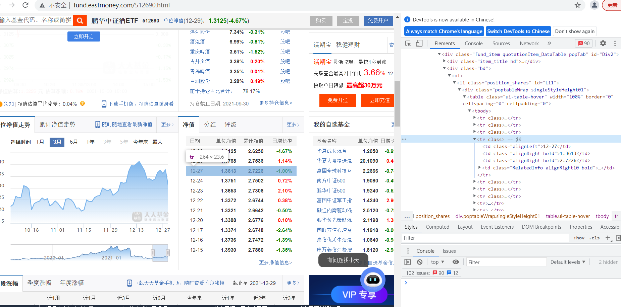Viewport: 621px width, 307px height.
Task: Switch to the DevTools Network tab
Action: [529, 44]
